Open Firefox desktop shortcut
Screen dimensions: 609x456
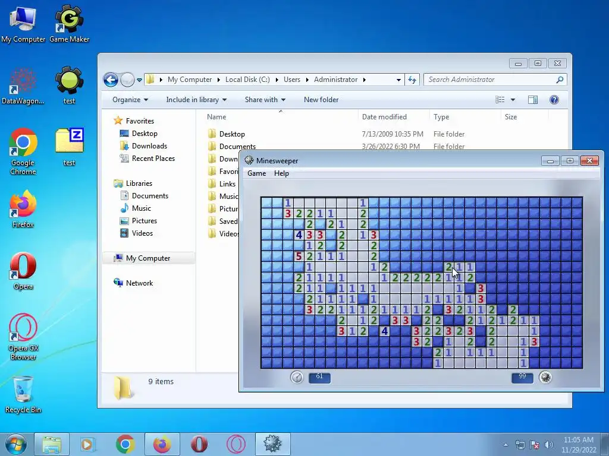point(23,209)
